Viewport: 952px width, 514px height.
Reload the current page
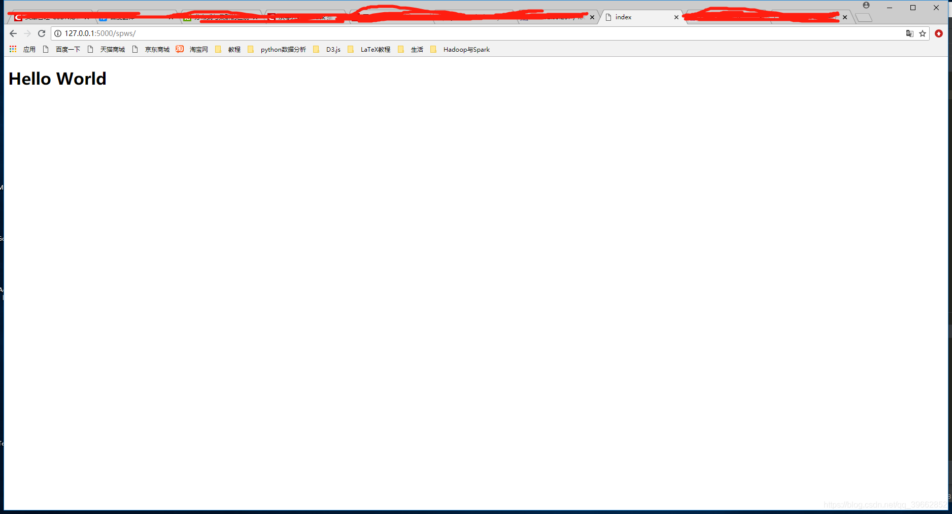pyautogui.click(x=42, y=33)
